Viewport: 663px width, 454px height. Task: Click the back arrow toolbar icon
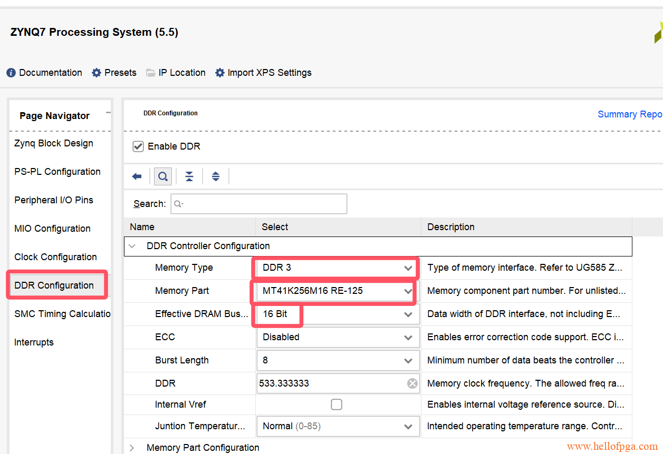137,176
